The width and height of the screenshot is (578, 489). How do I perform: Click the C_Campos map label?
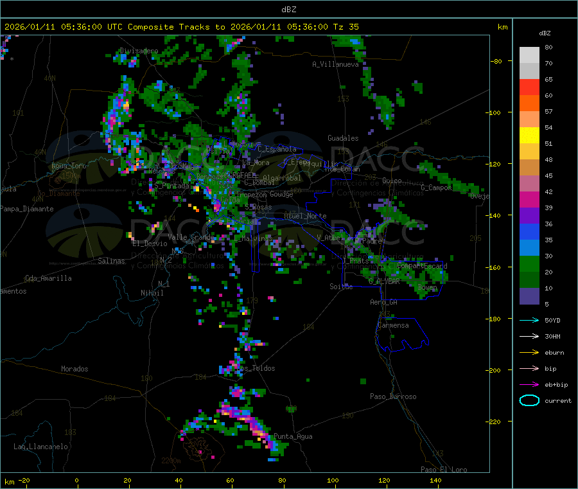[x=437, y=188]
